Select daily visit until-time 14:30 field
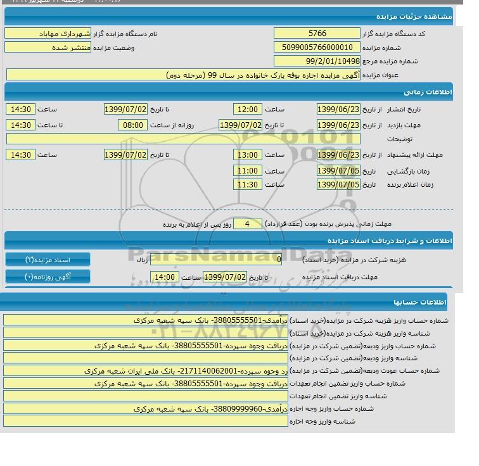Viewport: 479px width, 466px height. point(20,125)
